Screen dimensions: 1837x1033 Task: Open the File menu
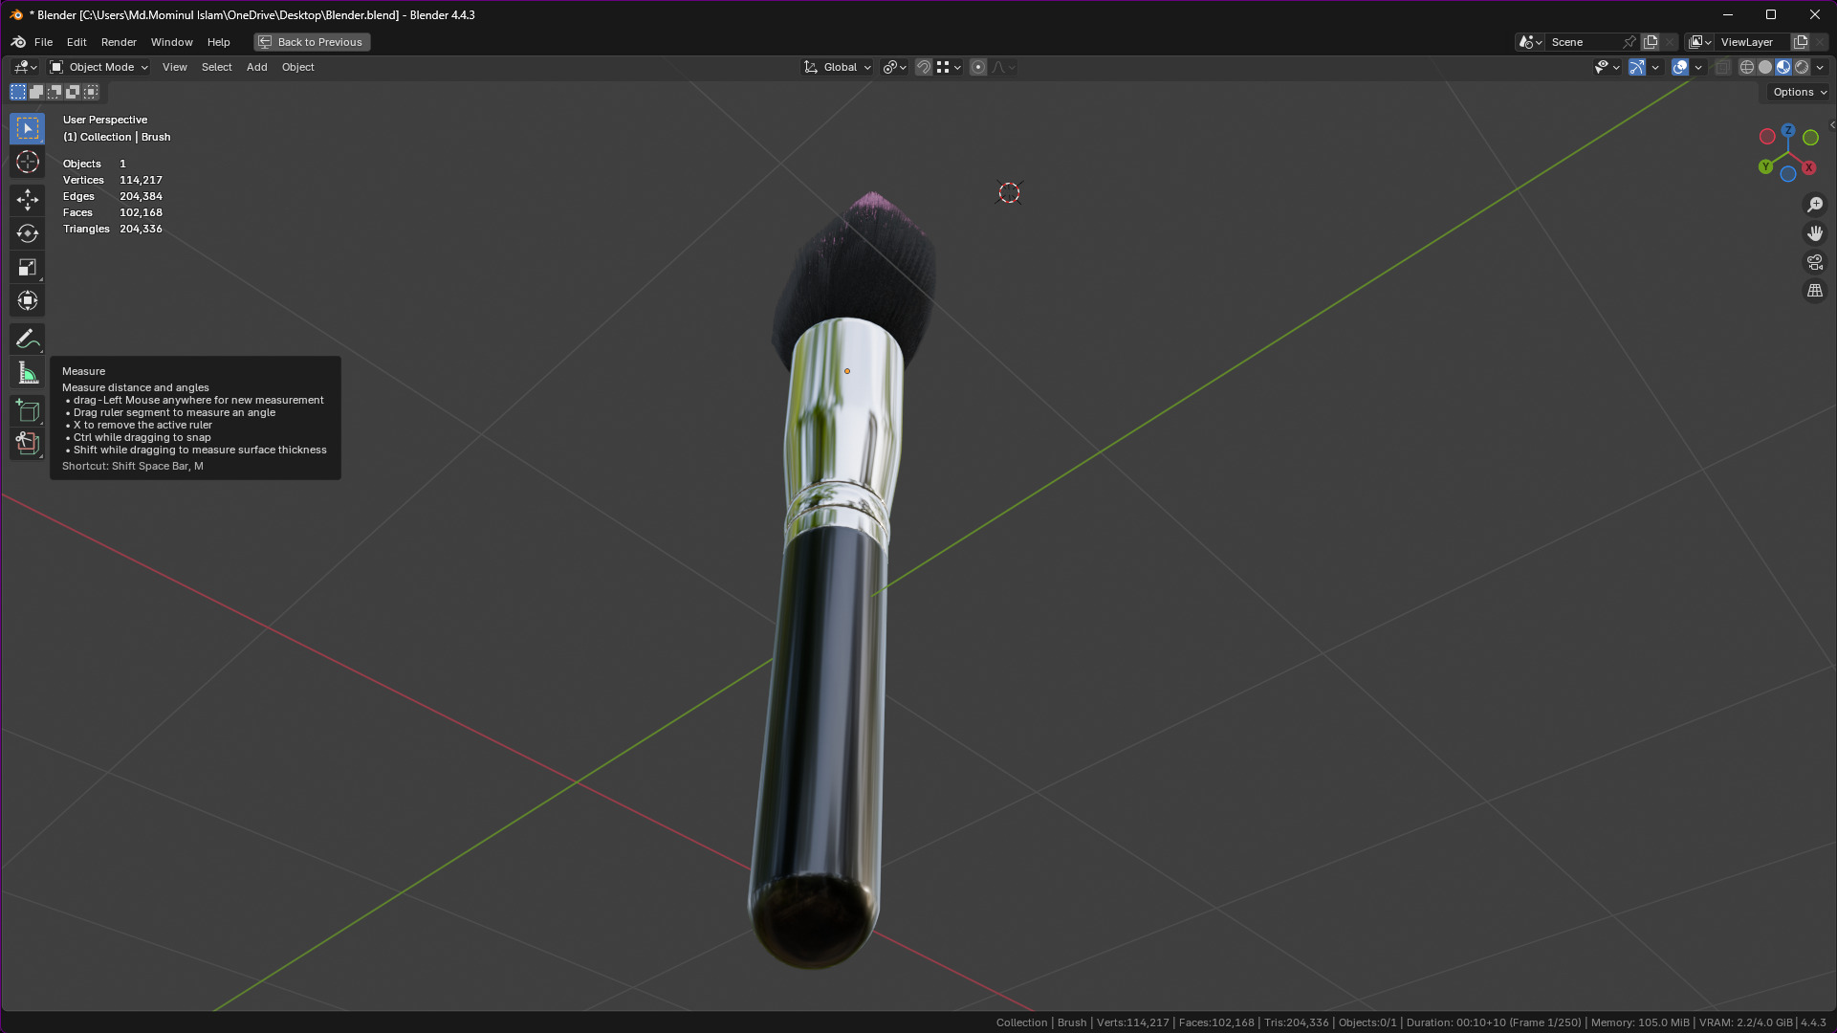(x=43, y=42)
